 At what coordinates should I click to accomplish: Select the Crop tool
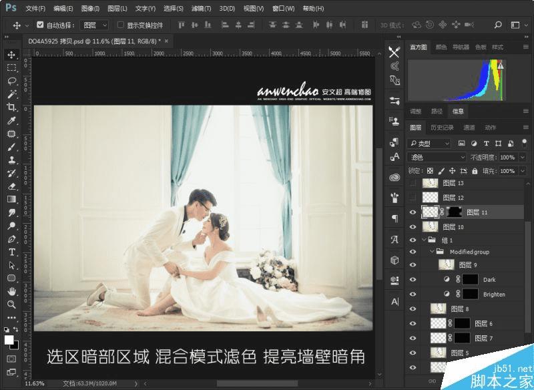coord(11,107)
